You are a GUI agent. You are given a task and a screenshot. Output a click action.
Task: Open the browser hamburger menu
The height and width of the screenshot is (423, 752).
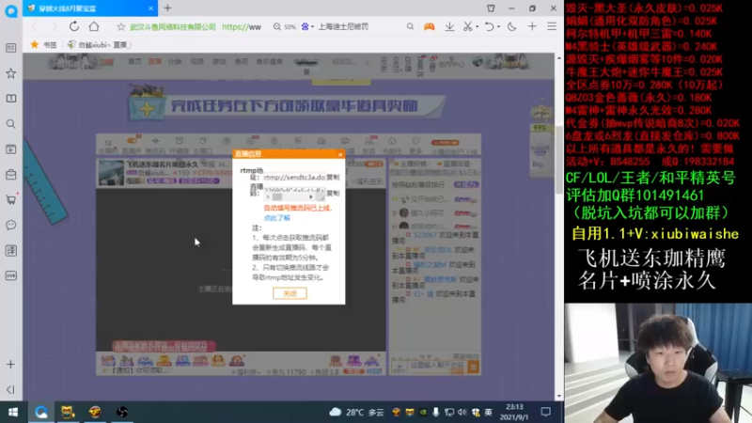tap(552, 27)
